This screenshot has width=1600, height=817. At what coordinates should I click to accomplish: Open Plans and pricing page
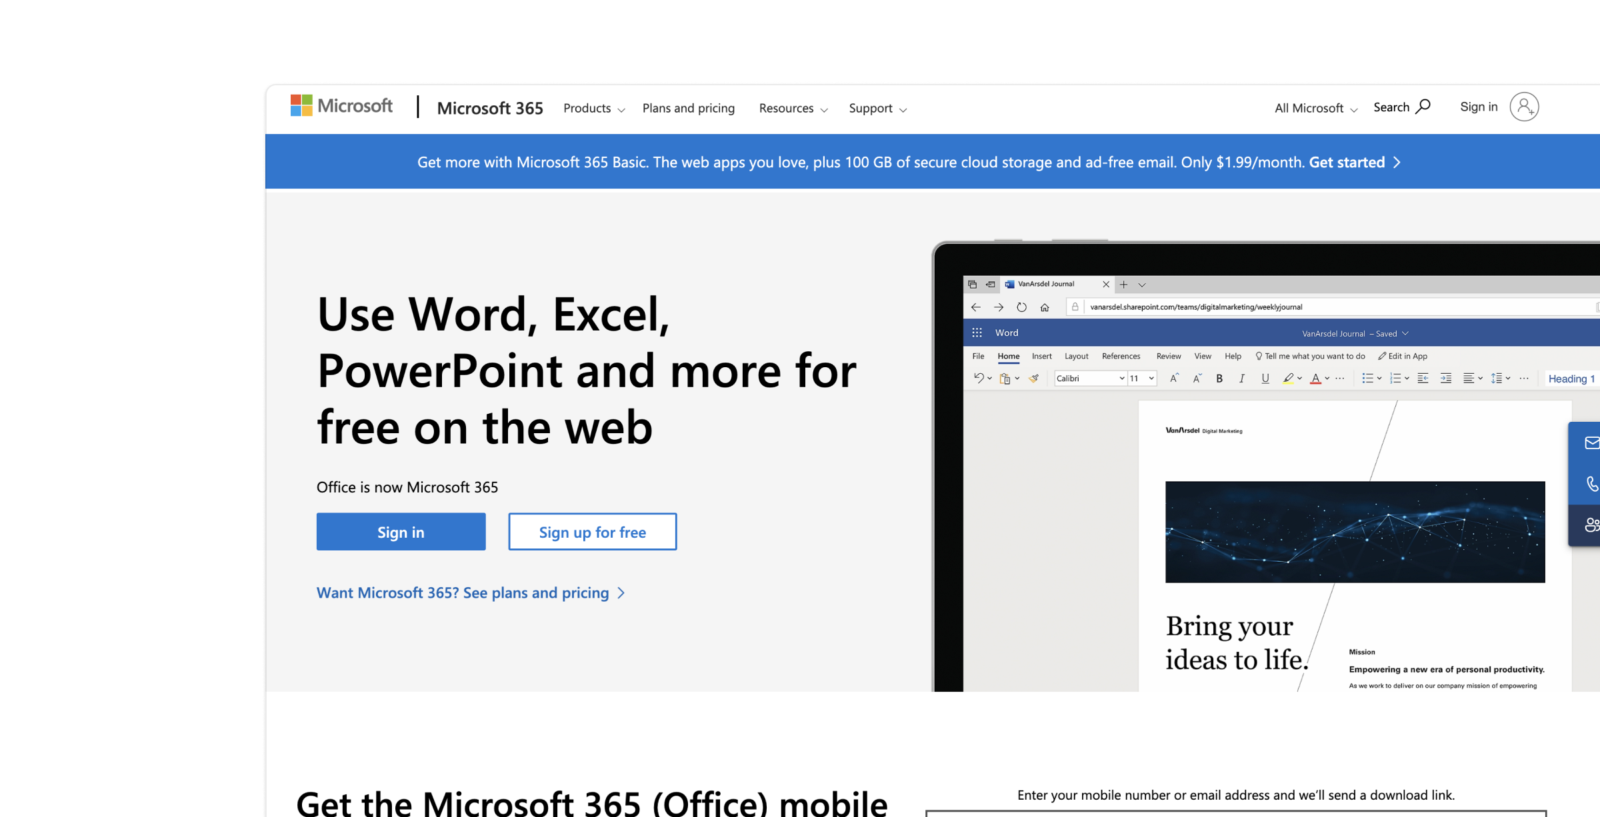pos(688,108)
